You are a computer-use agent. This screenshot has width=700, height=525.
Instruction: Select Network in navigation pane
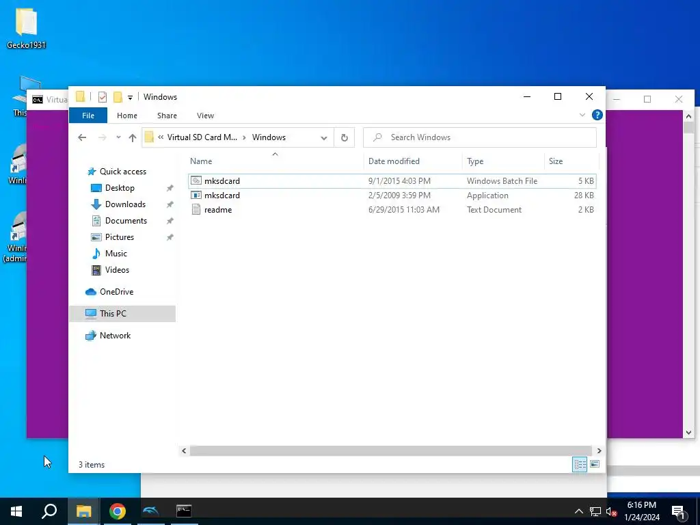pyautogui.click(x=115, y=335)
